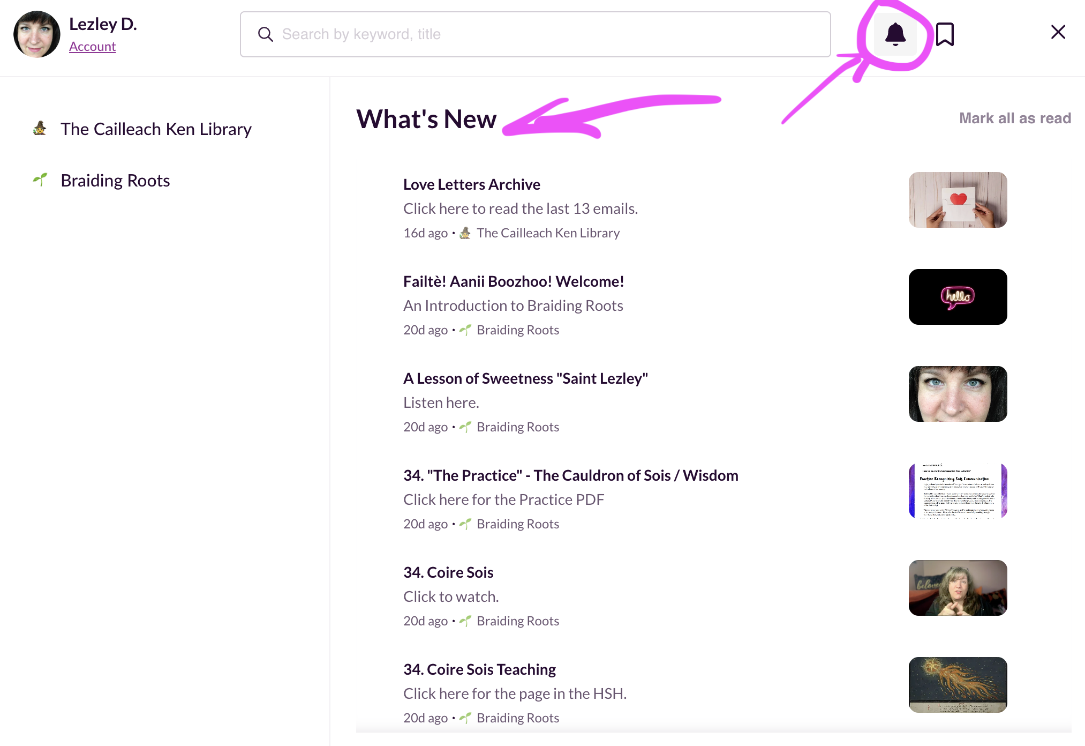This screenshot has height=746, width=1085.
Task: Click 'Click here to read the last 13 emails.'
Action: 521,208
